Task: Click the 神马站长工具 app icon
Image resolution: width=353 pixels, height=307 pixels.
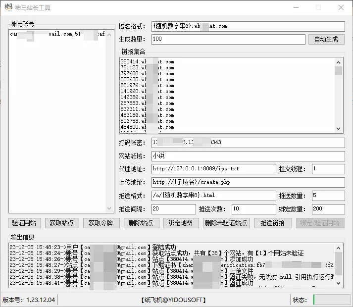Action: pos(8,7)
